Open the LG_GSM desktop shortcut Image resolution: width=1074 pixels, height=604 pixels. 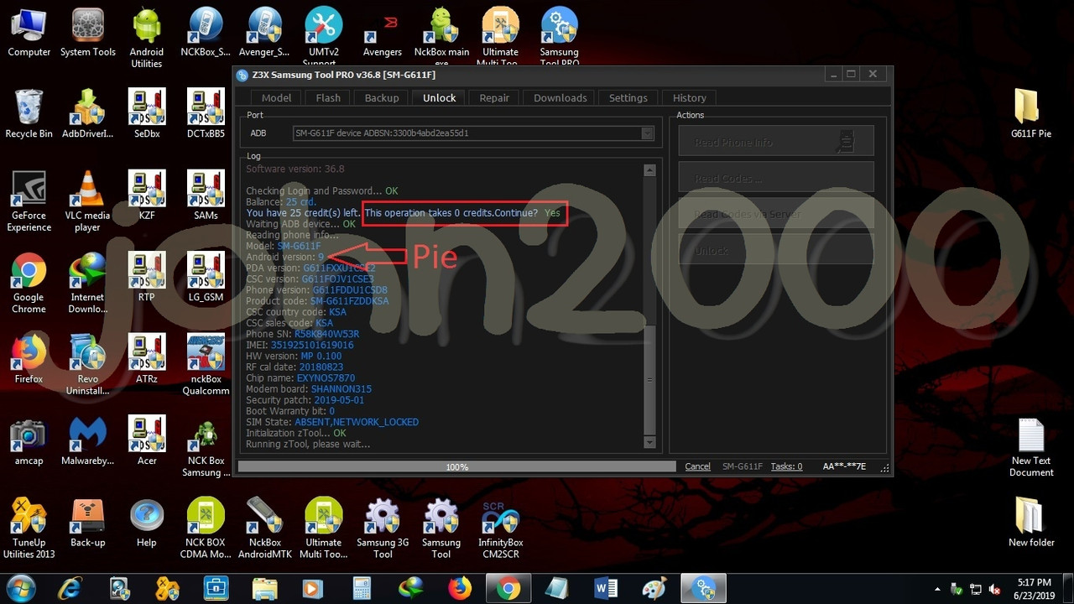click(206, 278)
